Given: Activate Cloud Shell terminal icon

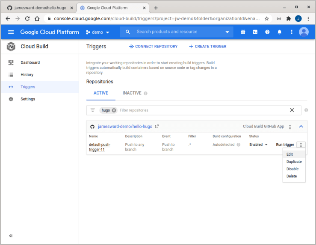Looking at the screenshot, I should point(255,32).
